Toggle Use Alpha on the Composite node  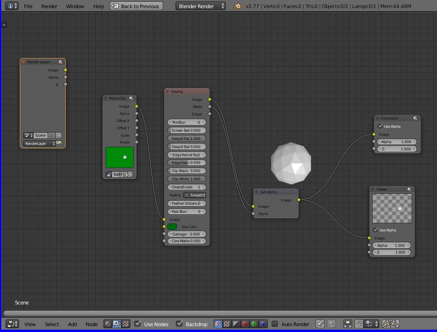(x=380, y=126)
